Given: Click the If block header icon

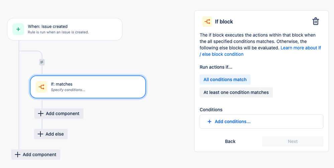Looking at the screenshot, I should [x=207, y=21].
